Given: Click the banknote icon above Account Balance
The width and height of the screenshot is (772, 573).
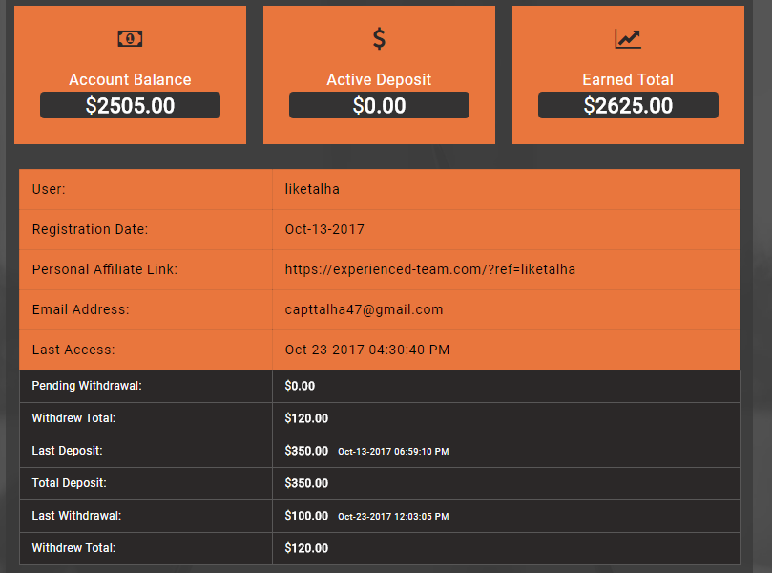Looking at the screenshot, I should (130, 38).
